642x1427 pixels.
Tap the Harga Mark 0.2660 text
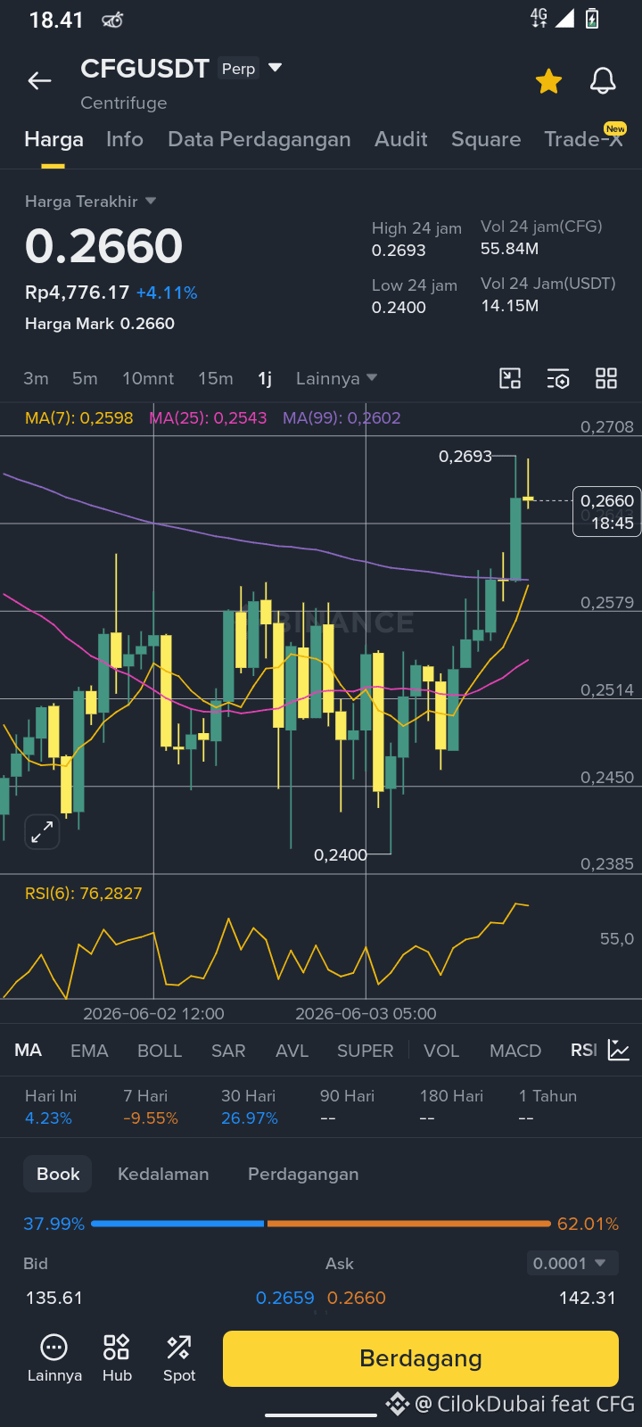point(100,324)
